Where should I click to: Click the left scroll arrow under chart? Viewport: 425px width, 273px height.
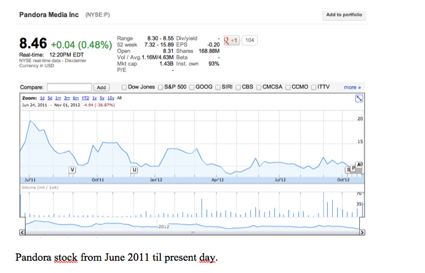(x=22, y=232)
